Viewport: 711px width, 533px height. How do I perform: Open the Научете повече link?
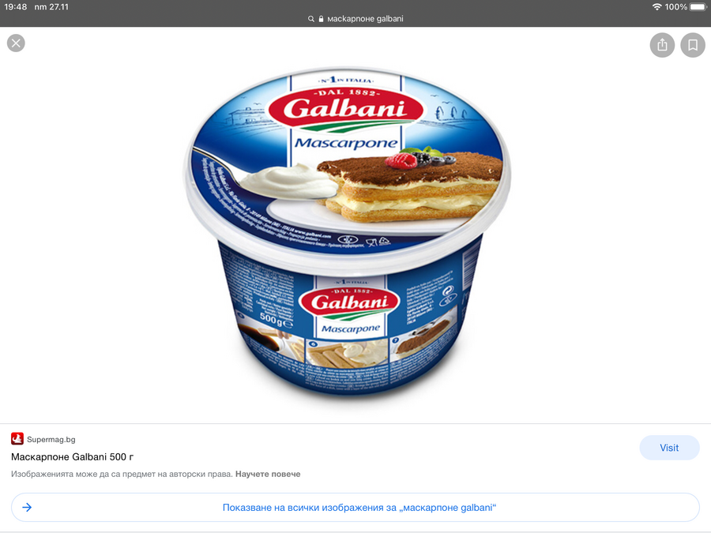(268, 474)
